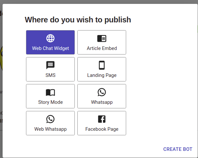
Task: Click the 'Where do you wish to publish' heading
Action: pos(78,20)
